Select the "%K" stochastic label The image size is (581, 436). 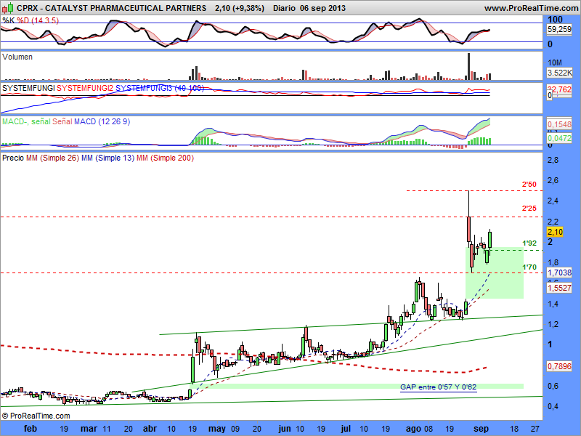tap(9, 20)
